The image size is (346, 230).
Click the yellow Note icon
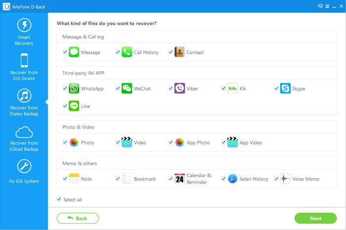[74, 179]
